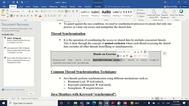189x106 pixels.
Task: Apply the Heading 1 style
Action: tap(95, 13)
